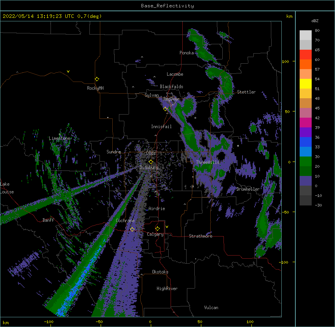Select the Ponoka label on the map
Screen dimensions: 335x327
pos(187,53)
